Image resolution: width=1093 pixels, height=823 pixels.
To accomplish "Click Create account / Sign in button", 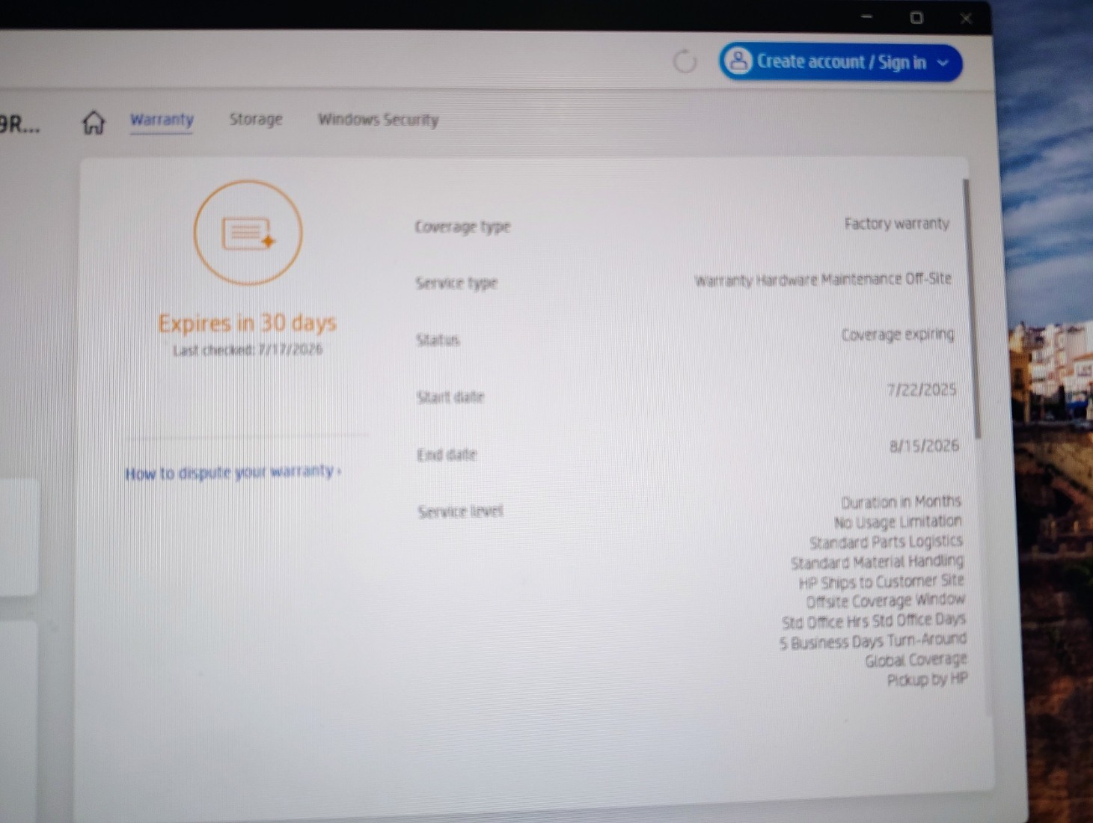I will pos(841,62).
